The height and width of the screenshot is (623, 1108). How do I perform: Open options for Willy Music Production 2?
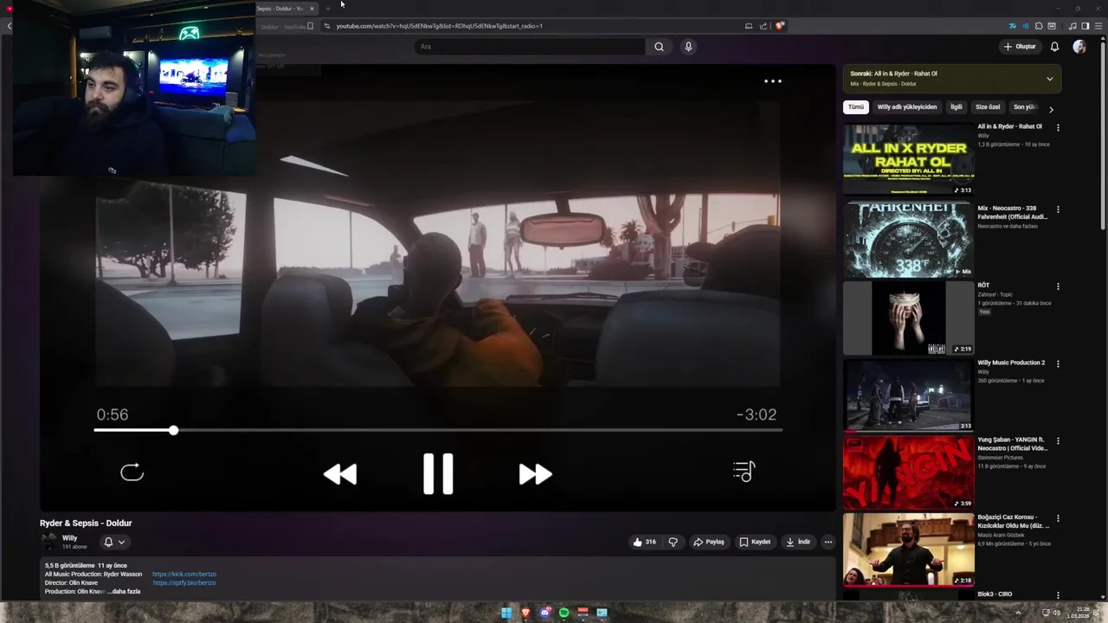click(1058, 363)
